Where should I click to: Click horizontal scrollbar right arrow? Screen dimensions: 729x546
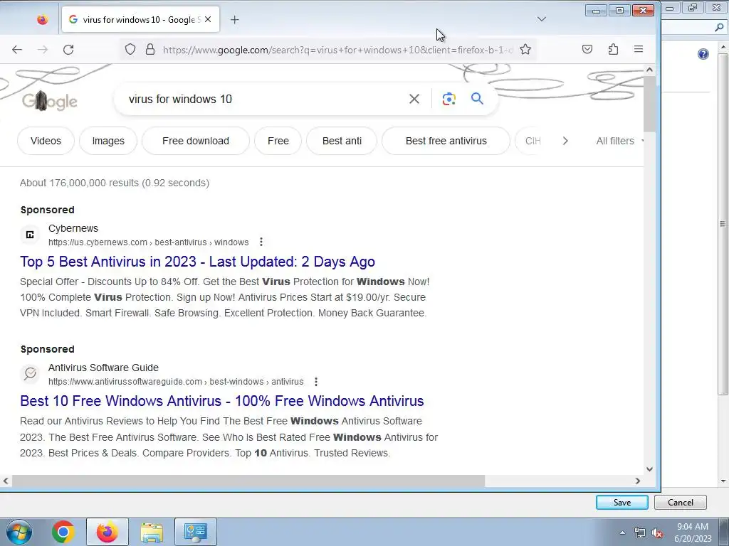click(637, 481)
